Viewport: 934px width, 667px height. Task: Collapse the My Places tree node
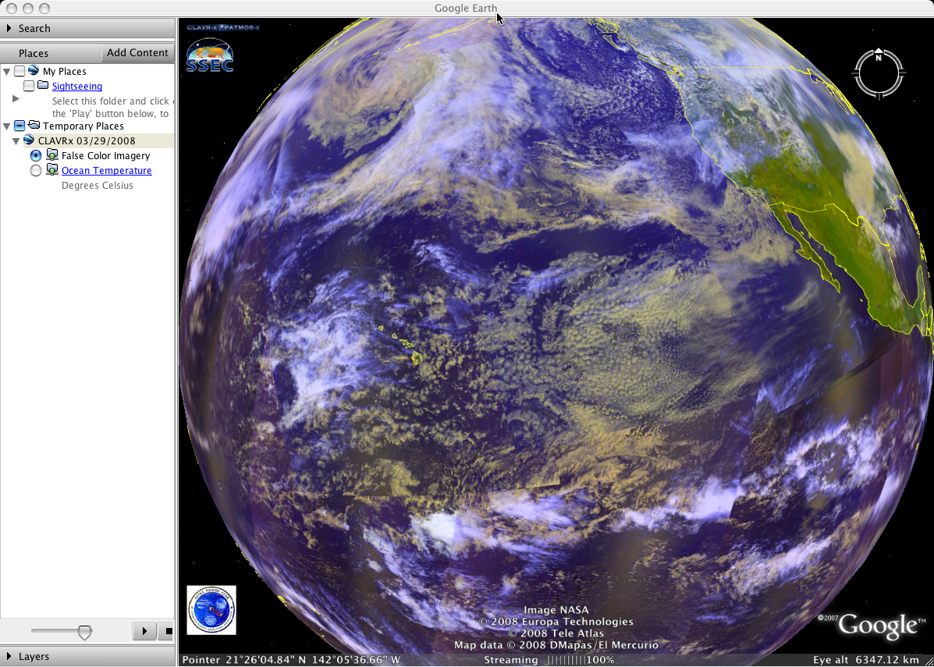[6, 72]
